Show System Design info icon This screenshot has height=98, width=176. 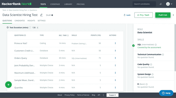152,74
